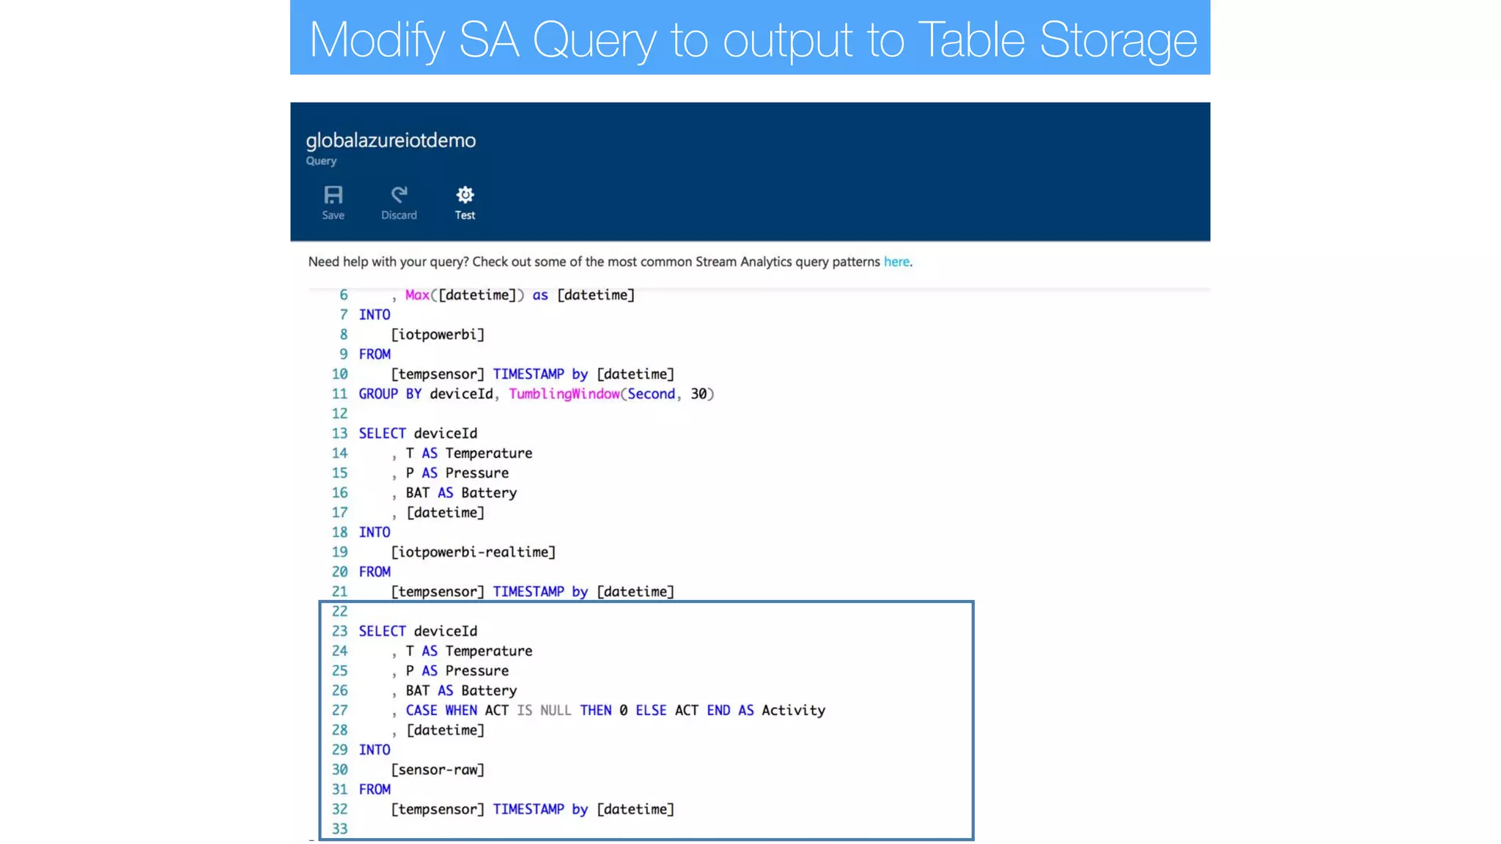
Task: Click the Save floppy disk icon
Action: (x=333, y=195)
